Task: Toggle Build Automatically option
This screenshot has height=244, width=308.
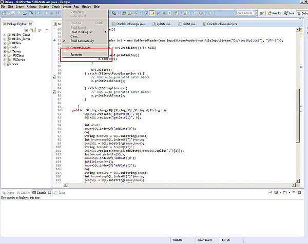Action: tap(82, 40)
